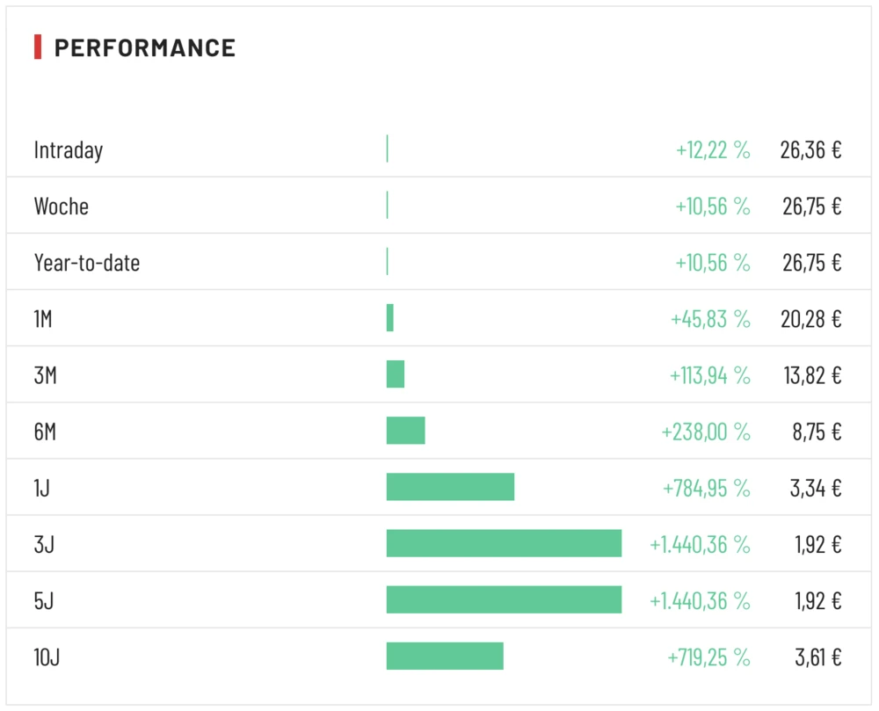Click the small green bar for 3M
Screen dimensions: 879x711
coord(396,374)
